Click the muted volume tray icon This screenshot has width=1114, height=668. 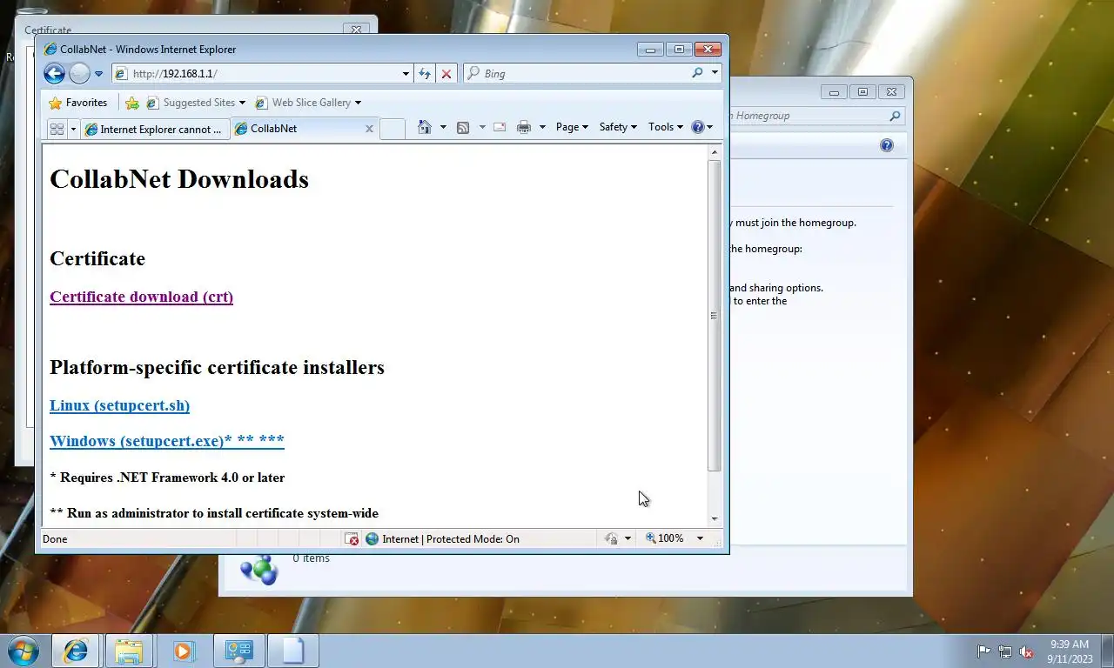(1026, 651)
